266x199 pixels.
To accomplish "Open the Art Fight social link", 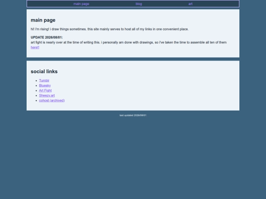I will pyautogui.click(x=45, y=90).
